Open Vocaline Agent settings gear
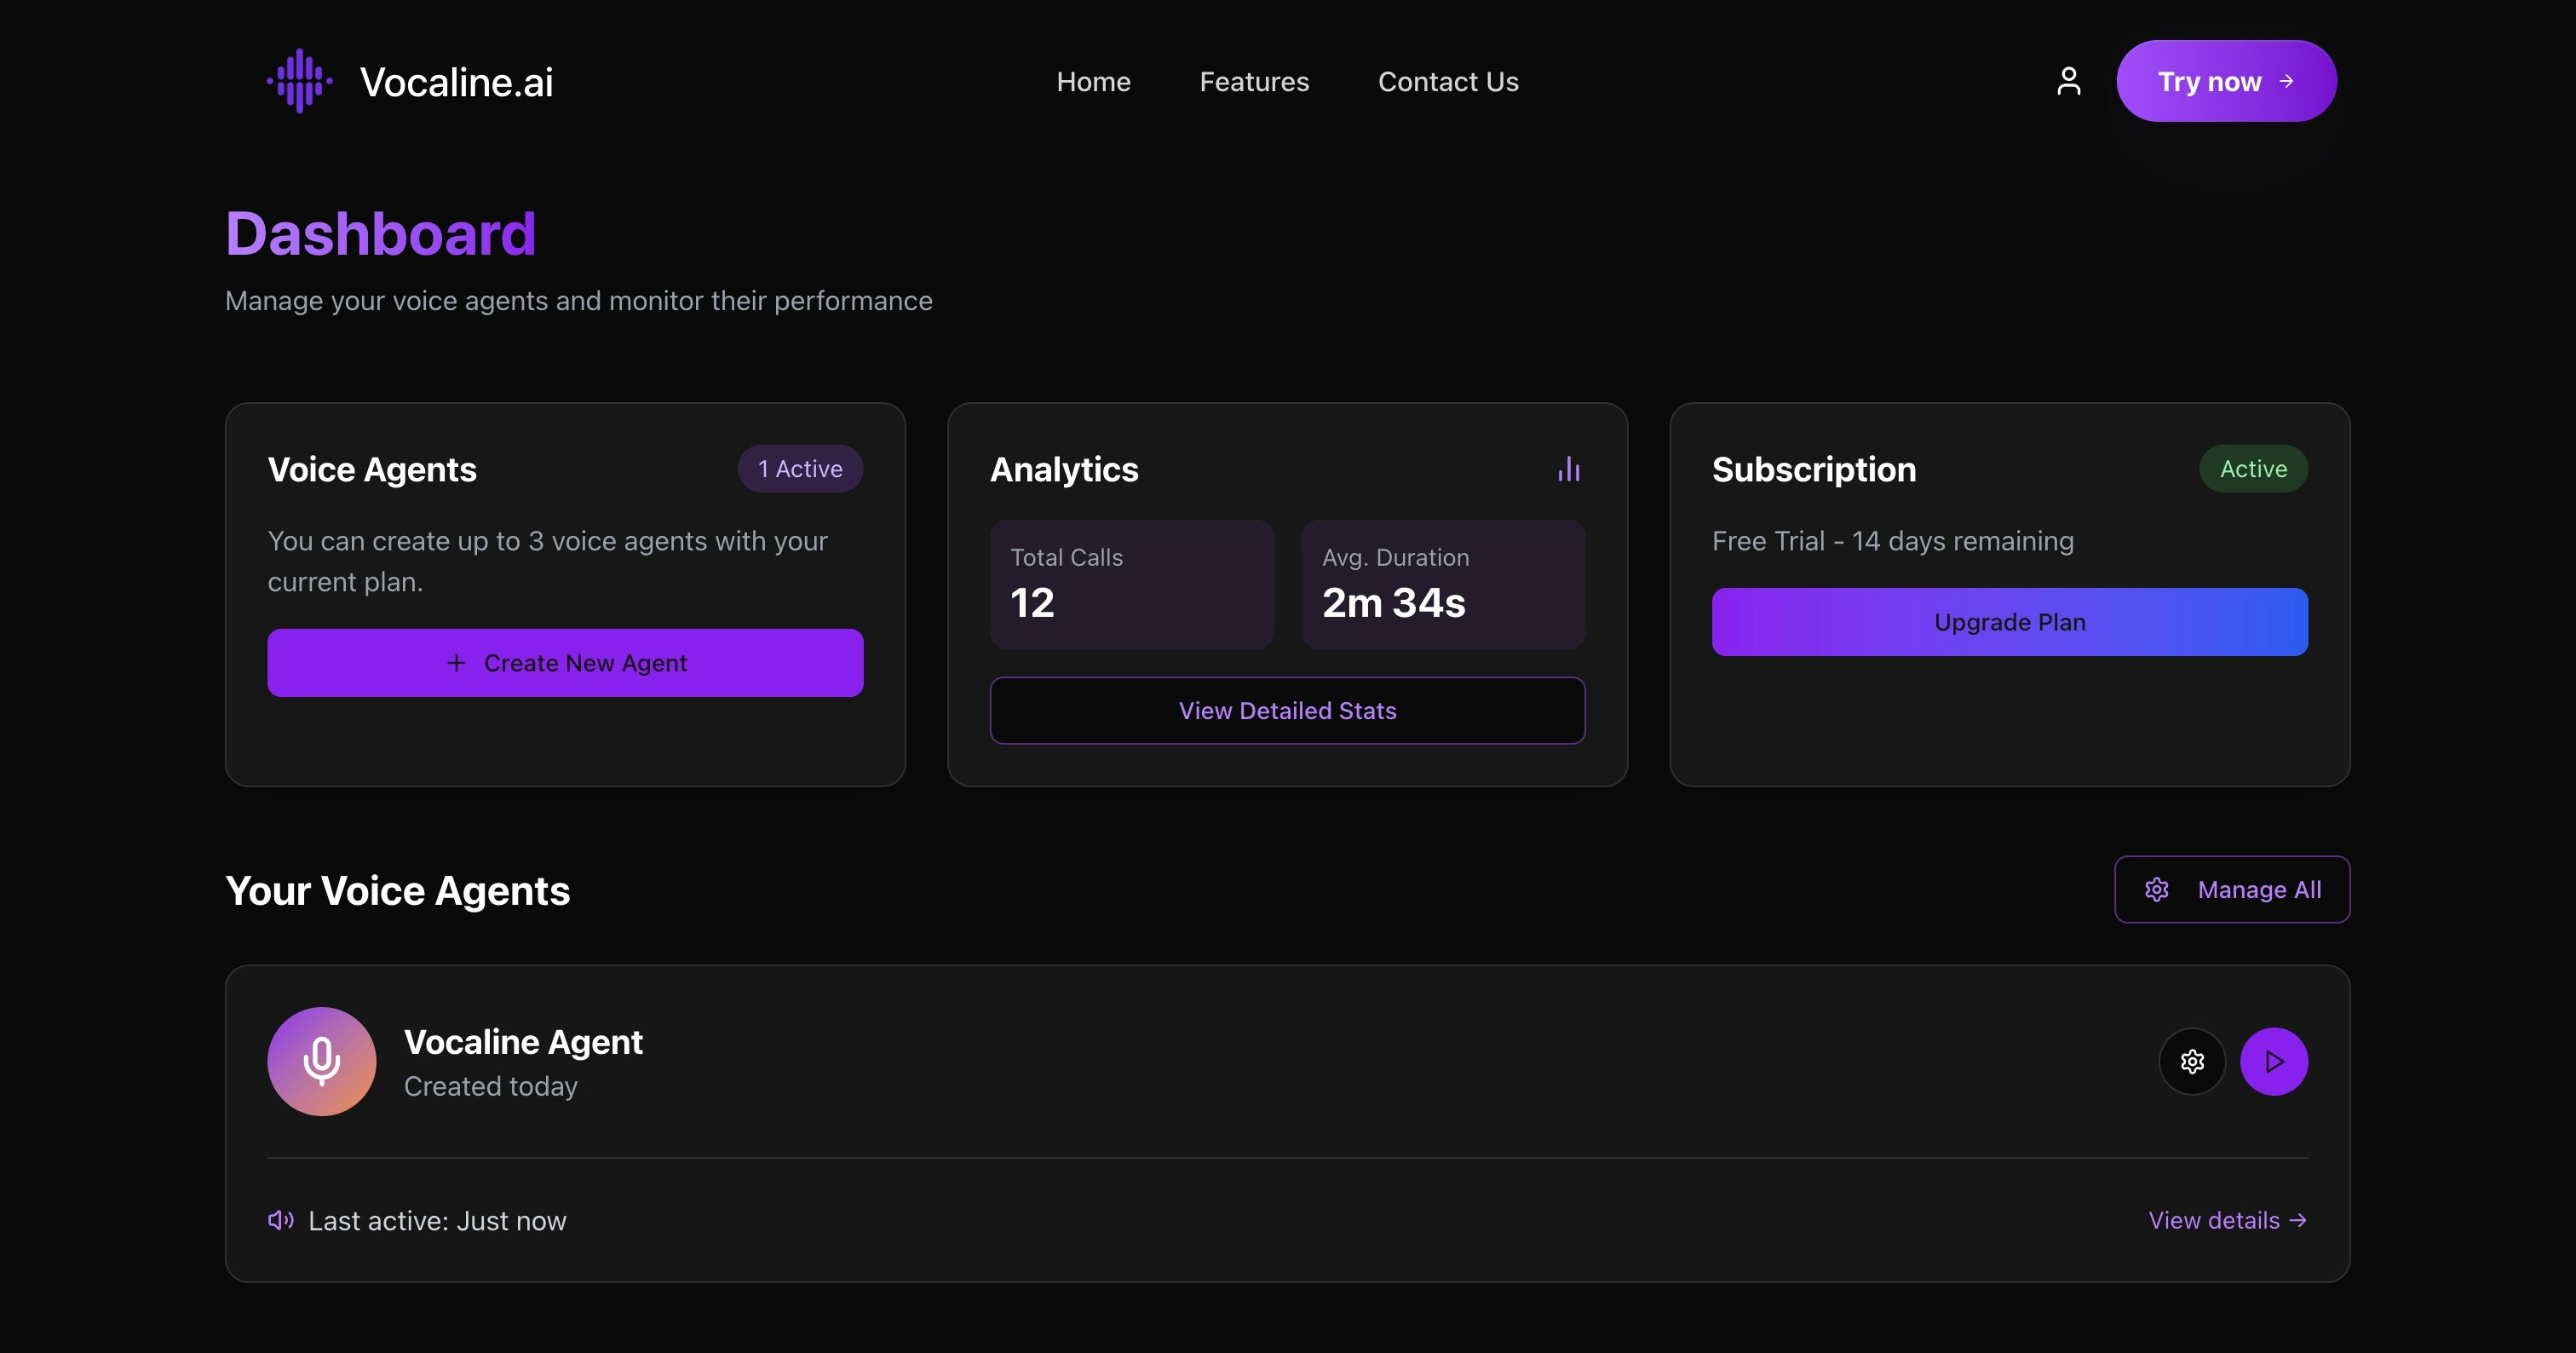The image size is (2576, 1353). (2191, 1061)
